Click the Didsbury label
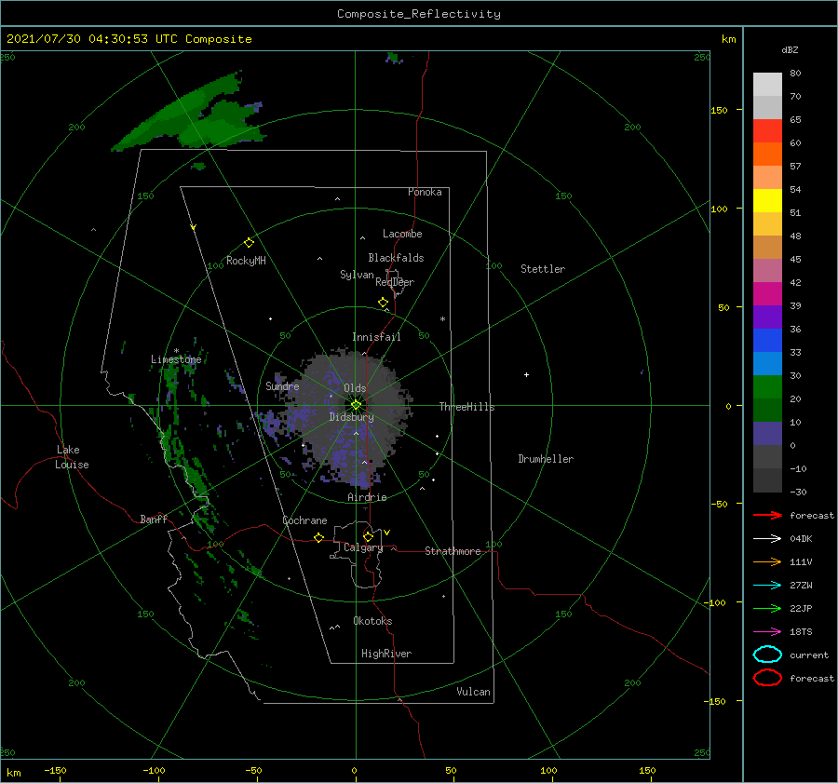 tap(351, 417)
